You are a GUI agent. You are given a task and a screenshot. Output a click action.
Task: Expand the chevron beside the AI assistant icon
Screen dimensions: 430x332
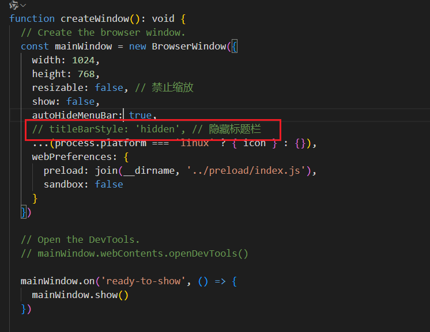(23, 5)
